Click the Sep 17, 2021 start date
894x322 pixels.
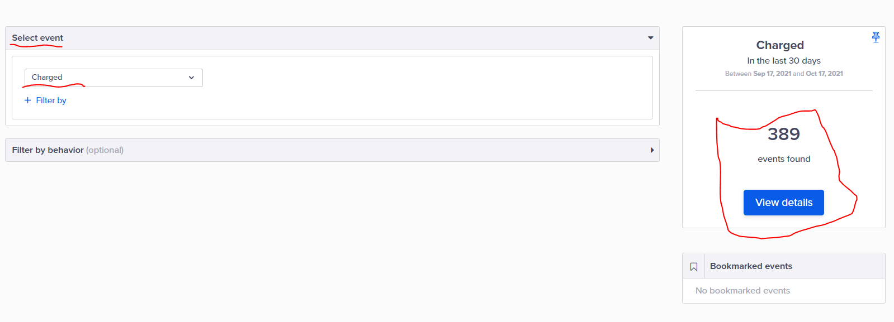point(772,74)
